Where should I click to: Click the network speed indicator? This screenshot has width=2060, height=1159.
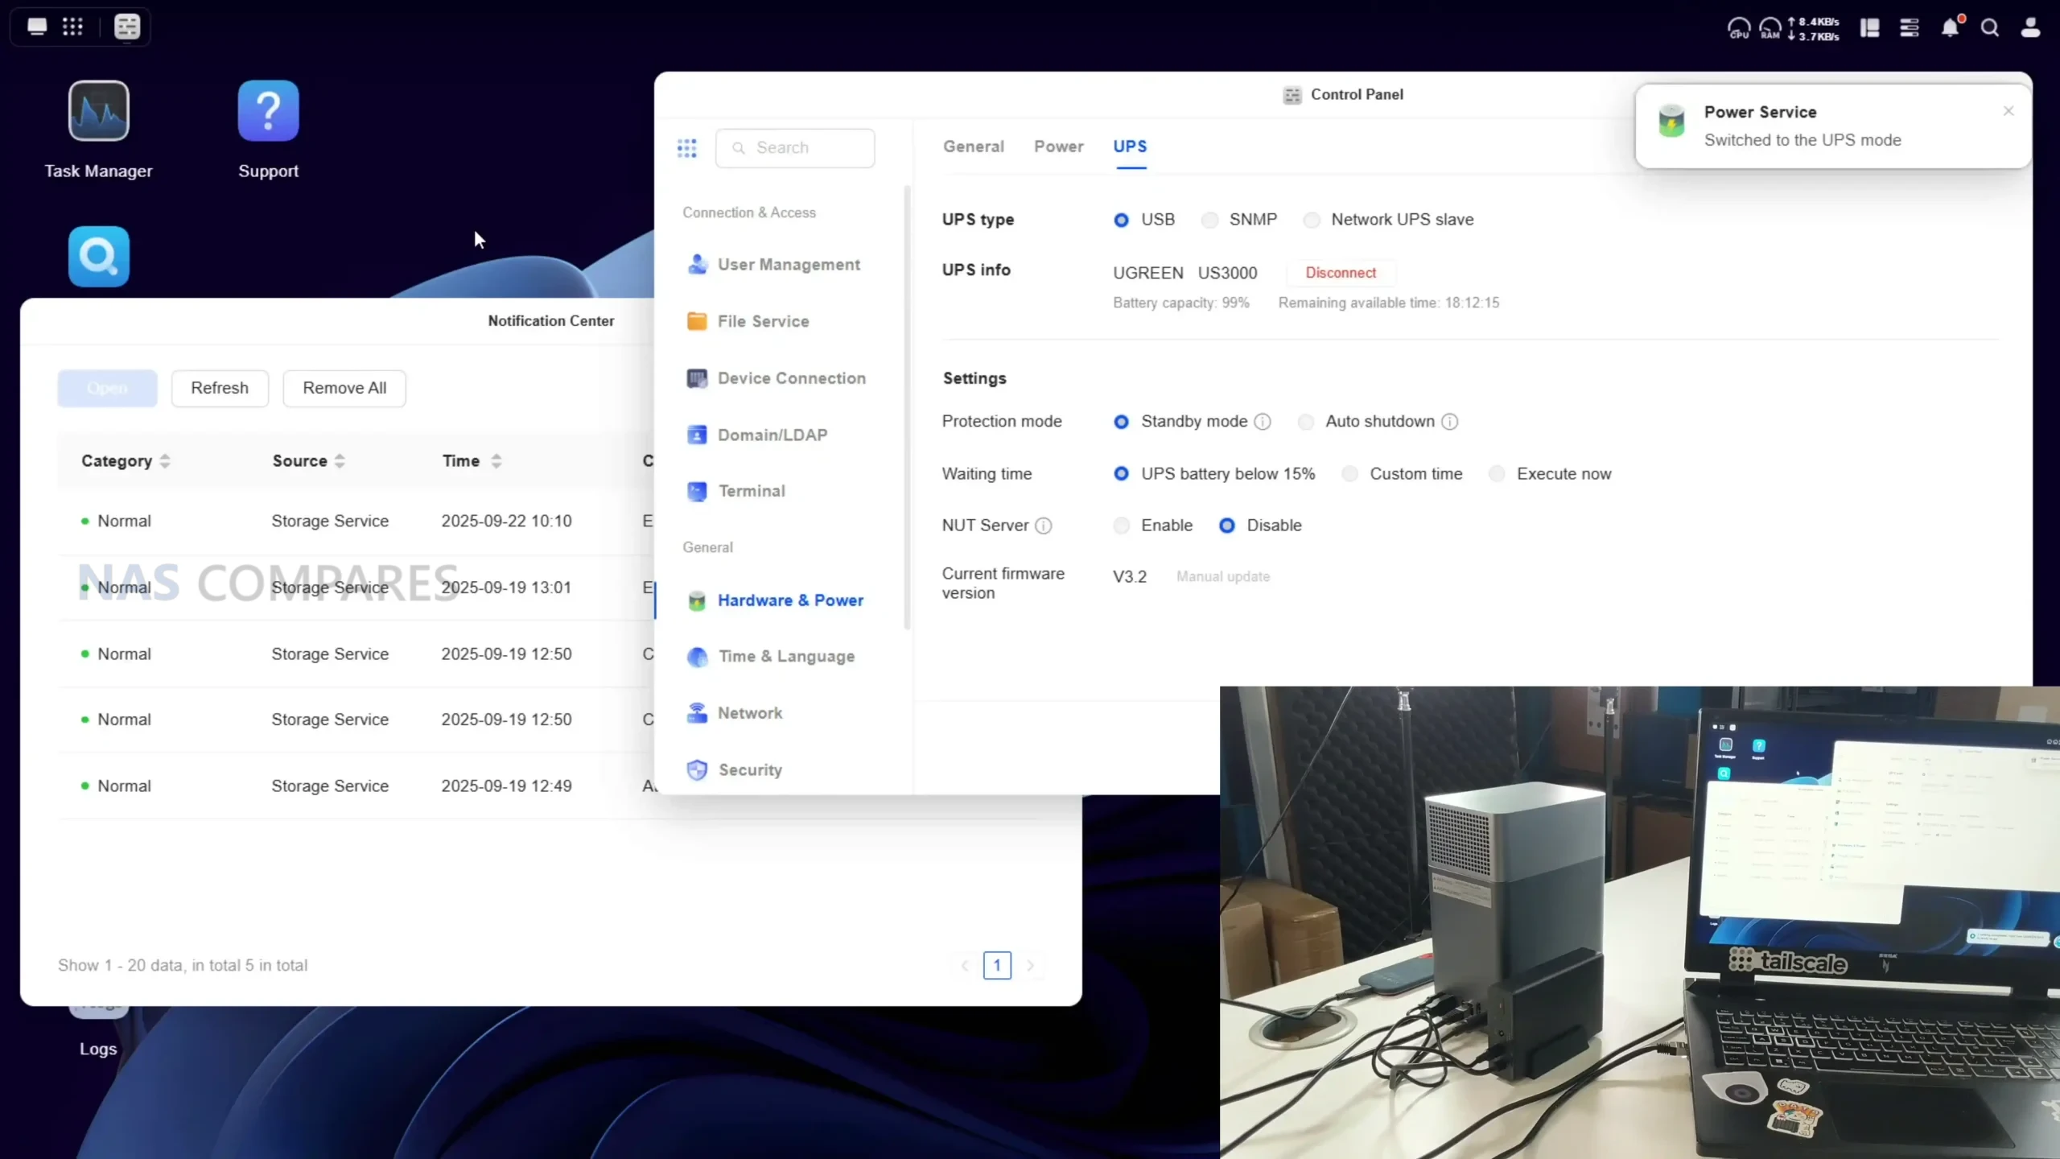[x=1814, y=29]
